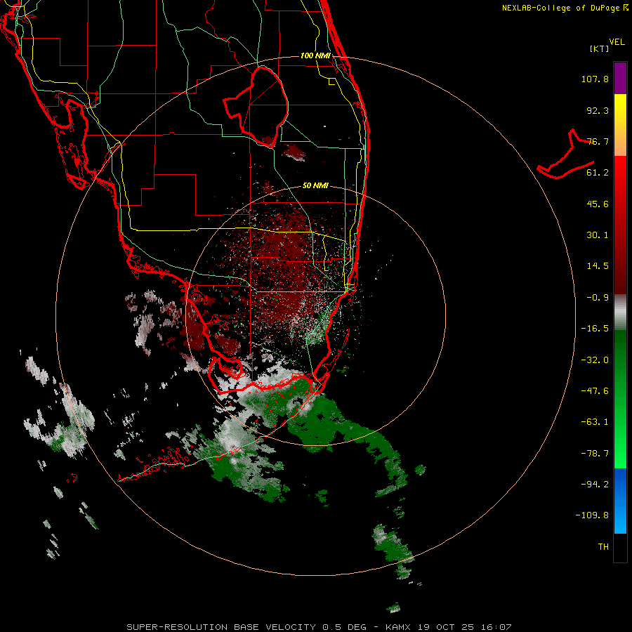The height and width of the screenshot is (632, 632).
Task: Click the VEL legend title
Action: [x=617, y=42]
